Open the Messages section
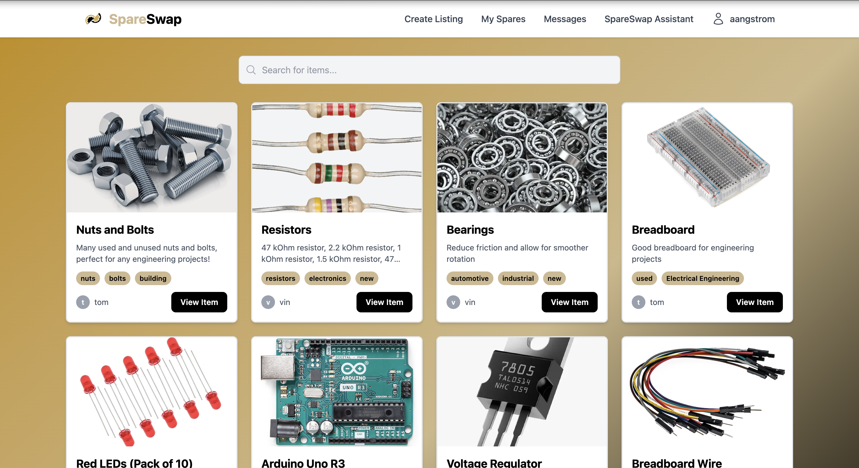This screenshot has width=859, height=468. pos(564,19)
